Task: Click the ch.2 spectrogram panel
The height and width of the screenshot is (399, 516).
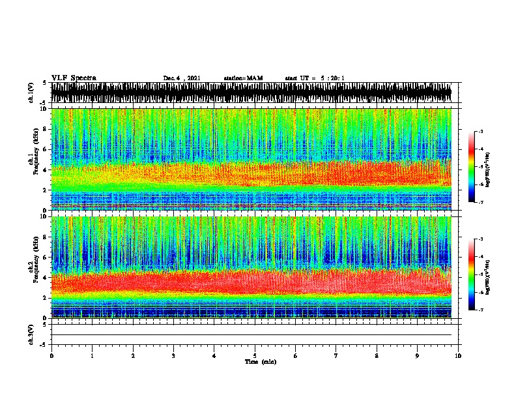Action: click(251, 267)
